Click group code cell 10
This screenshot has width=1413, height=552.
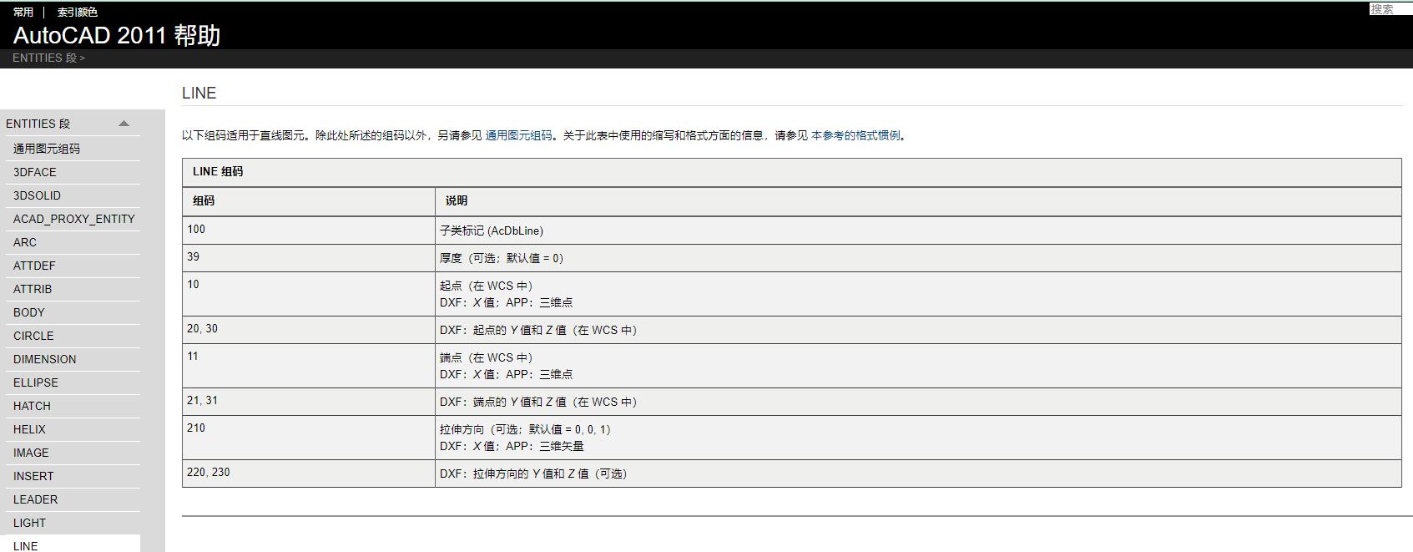309,294
